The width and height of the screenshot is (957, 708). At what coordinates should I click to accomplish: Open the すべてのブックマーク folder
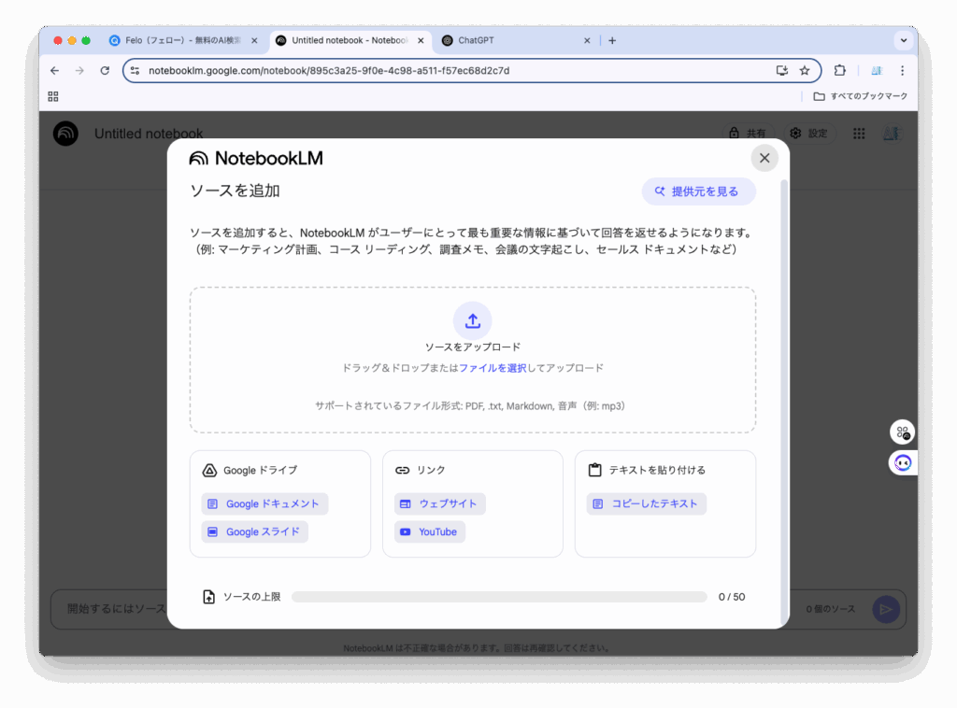point(860,96)
